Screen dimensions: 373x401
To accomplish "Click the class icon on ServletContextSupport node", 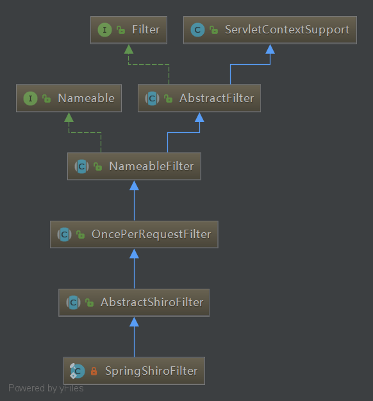I will point(197,30).
